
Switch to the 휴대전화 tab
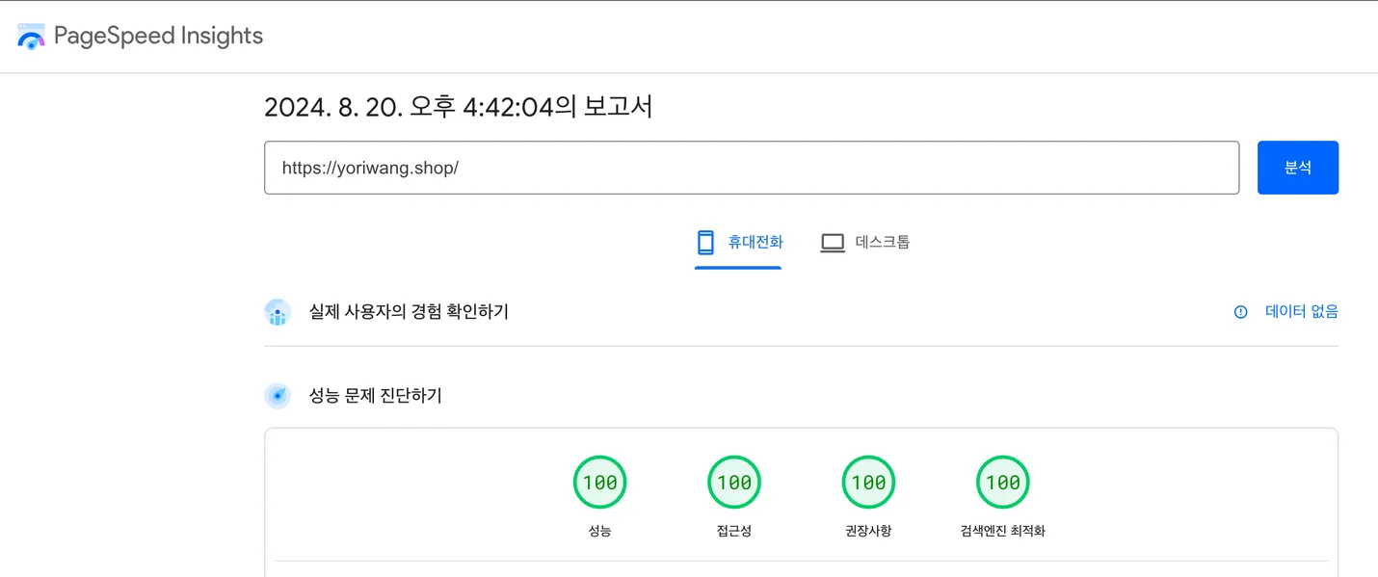point(738,243)
